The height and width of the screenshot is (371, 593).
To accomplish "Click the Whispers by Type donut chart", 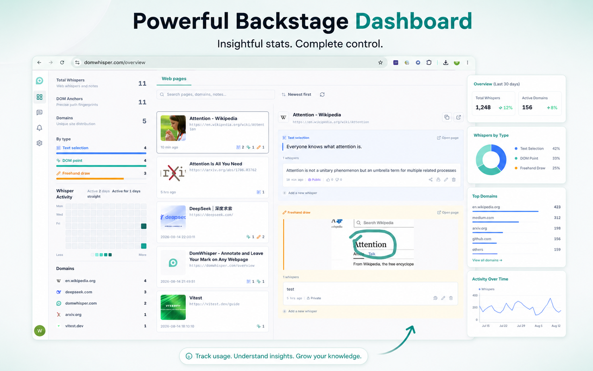I will coord(491,159).
